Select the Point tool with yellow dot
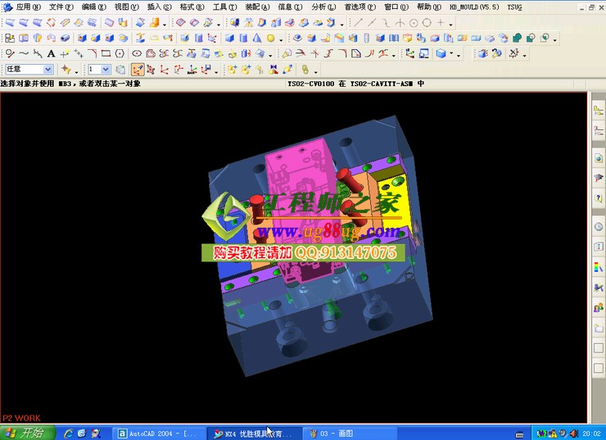The height and width of the screenshot is (440, 606). [x=65, y=53]
